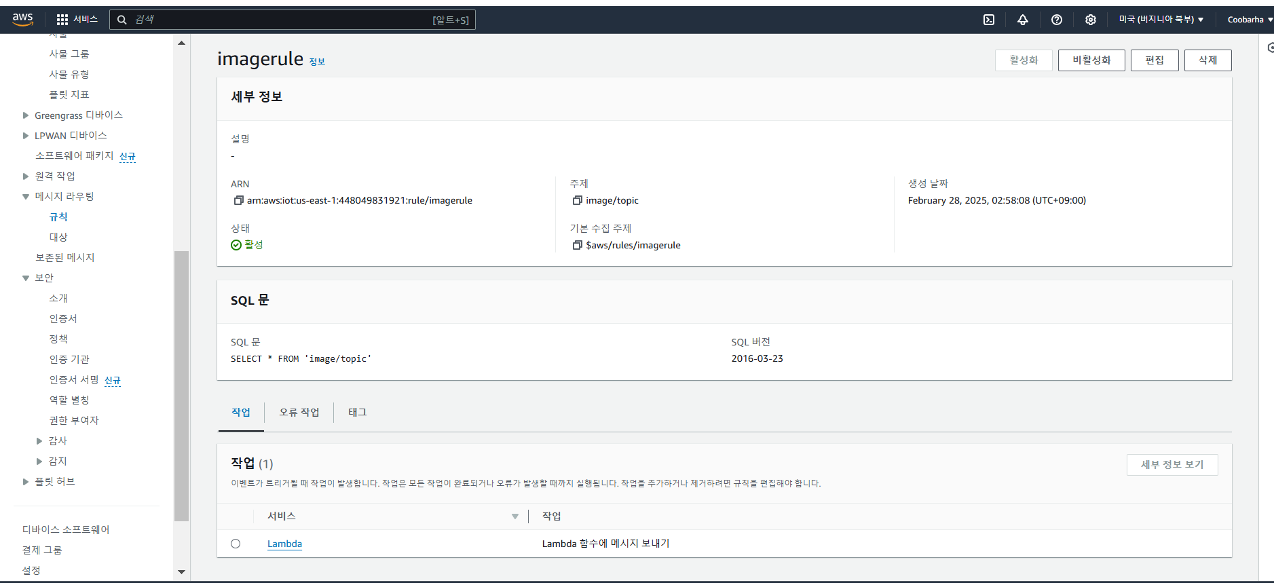Click the AWS search input field
This screenshot has width=1274, height=583.
(292, 20)
